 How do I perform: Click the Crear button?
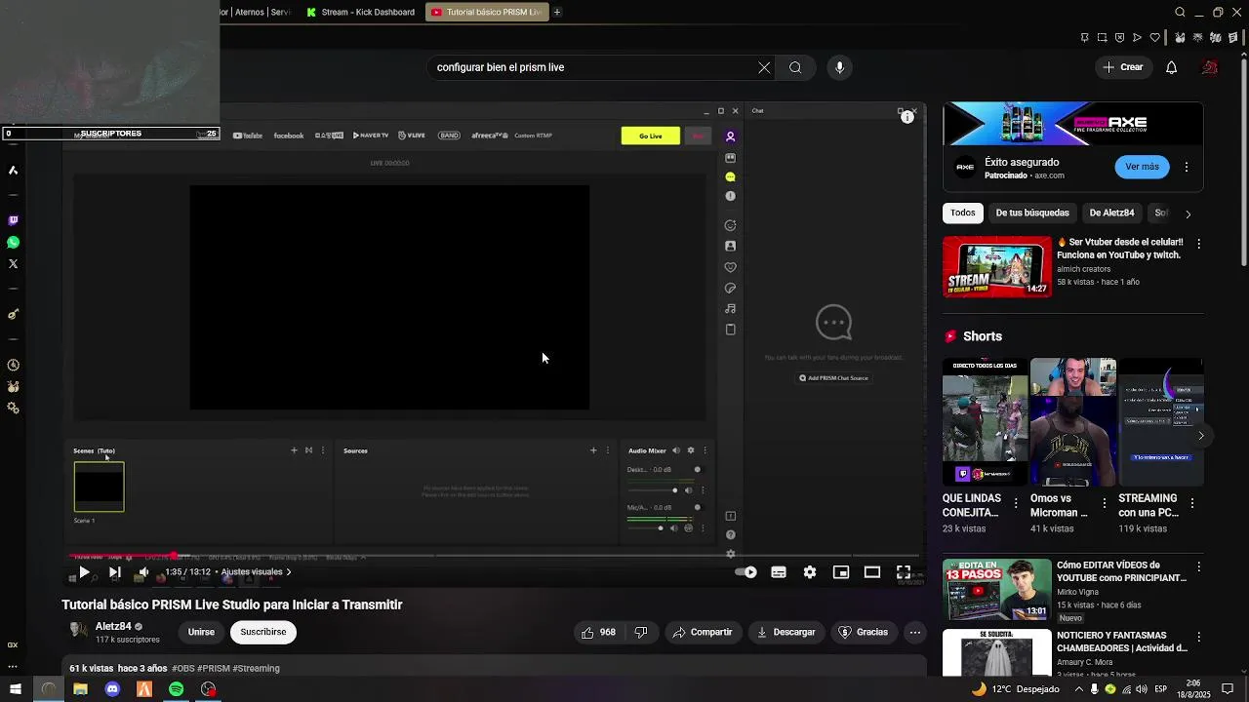(x=1123, y=67)
